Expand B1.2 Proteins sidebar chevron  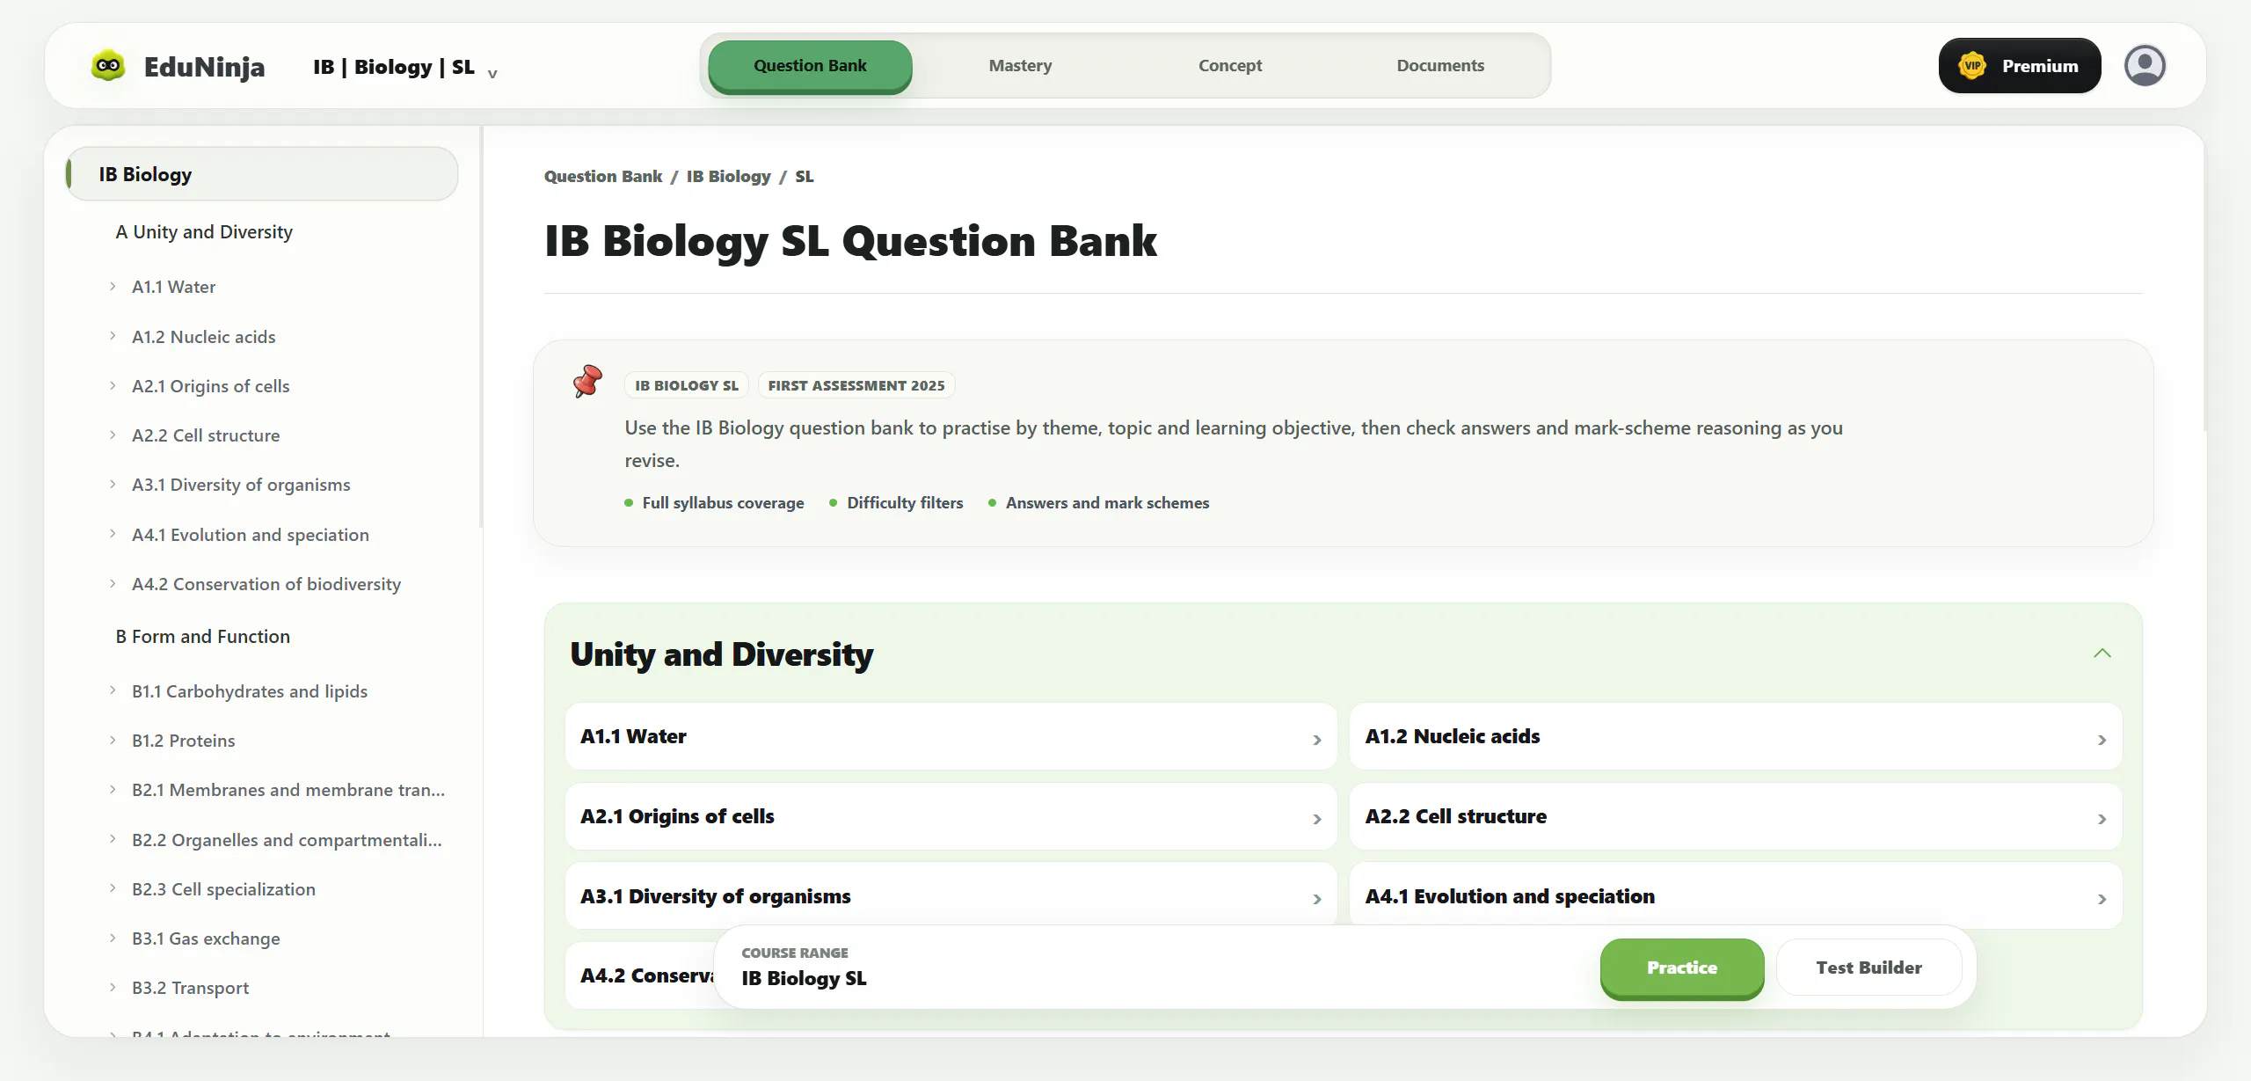tap(113, 740)
